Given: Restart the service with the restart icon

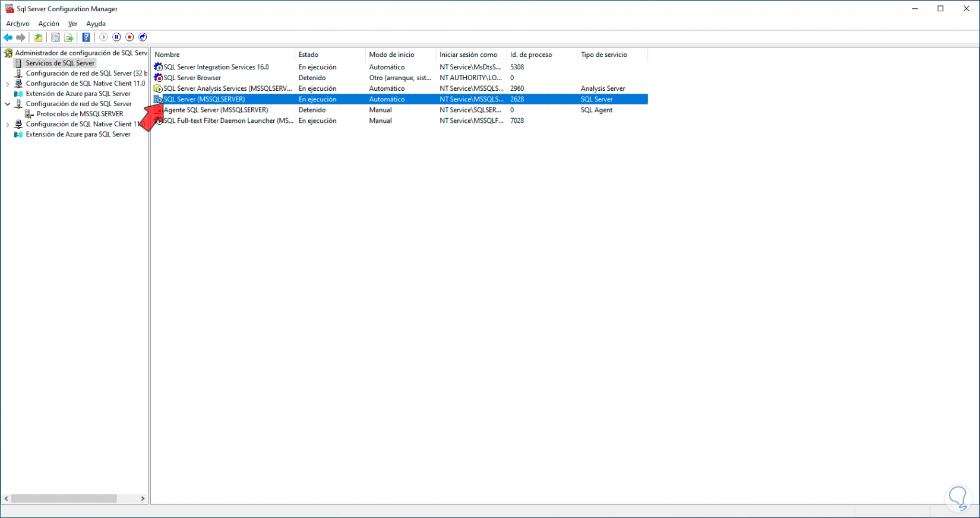Looking at the screenshot, I should click(x=143, y=37).
